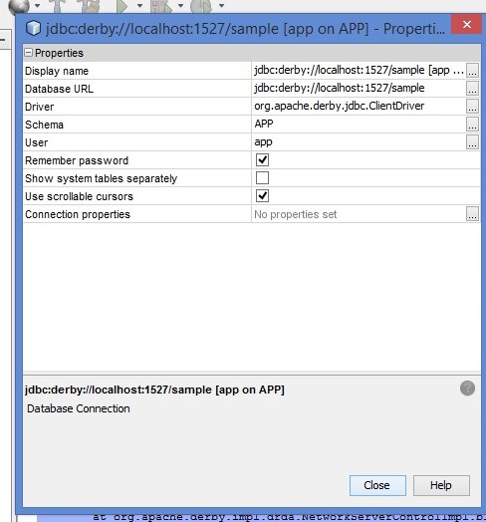Open editor button for Database URL
Screen dimensions: 486x522
tap(472, 89)
